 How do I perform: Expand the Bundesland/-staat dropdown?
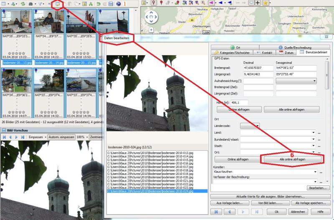click(x=314, y=139)
